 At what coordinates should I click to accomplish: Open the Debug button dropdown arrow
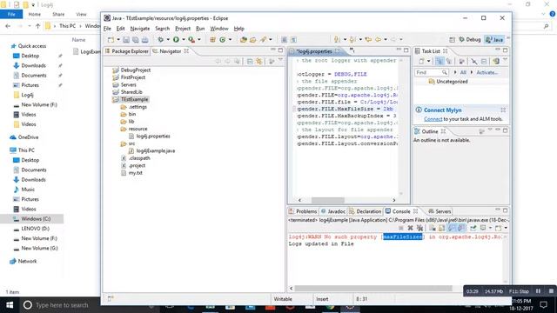coord(168,40)
